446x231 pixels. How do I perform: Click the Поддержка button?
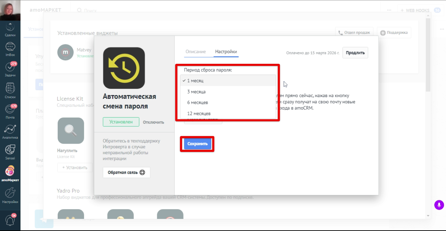coord(394,33)
